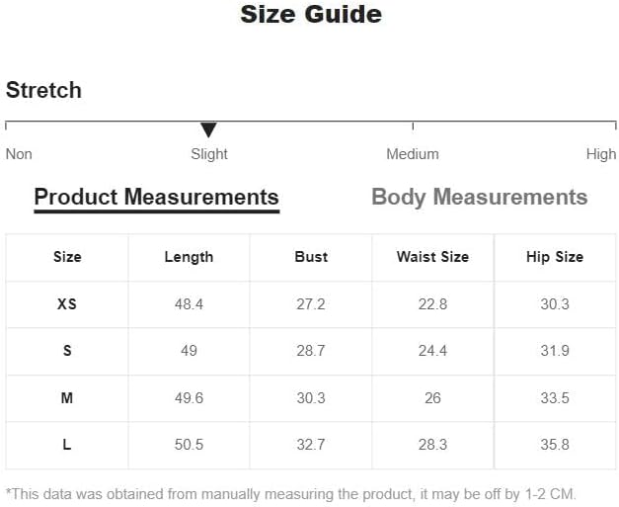Click the Waist Size column header
Viewport: 619px width, 507px height.
click(x=433, y=257)
